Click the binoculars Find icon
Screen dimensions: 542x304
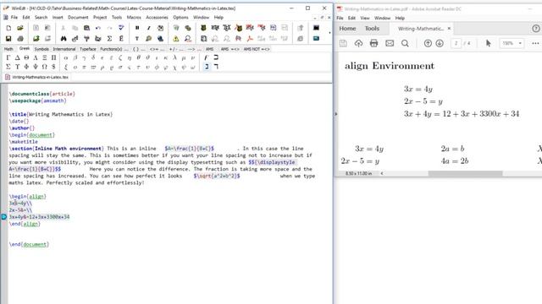point(64,39)
